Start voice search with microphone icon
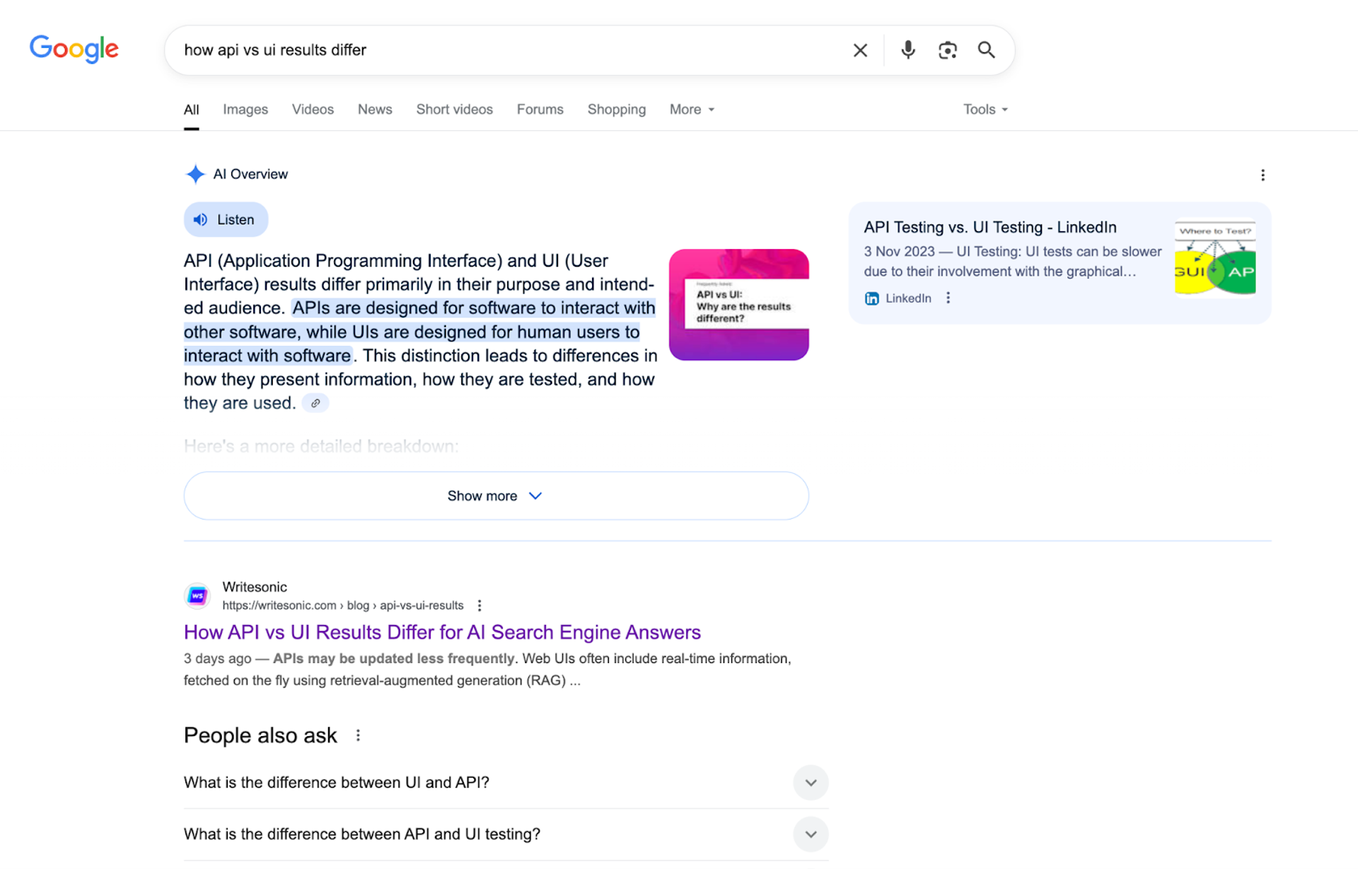Viewport: 1358px width, 869px height. pos(908,49)
